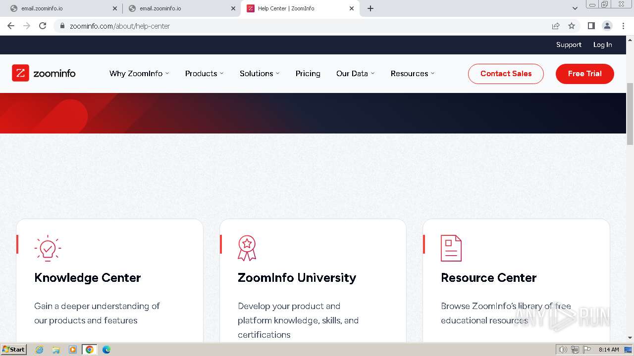
Task: Click the Log In link
Action: (x=603, y=44)
